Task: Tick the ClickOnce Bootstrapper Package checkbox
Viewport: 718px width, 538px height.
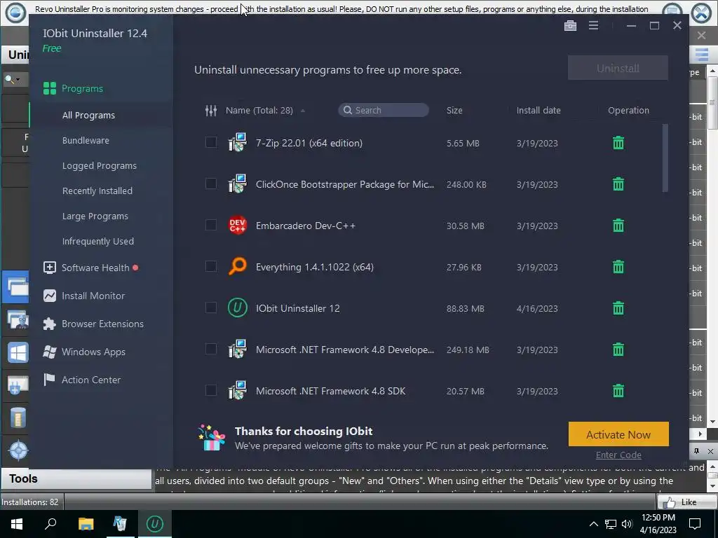Action: (210, 184)
